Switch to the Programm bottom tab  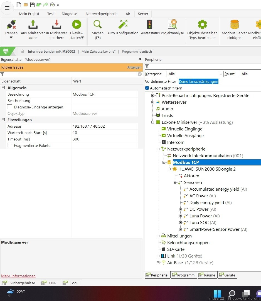tap(184, 275)
